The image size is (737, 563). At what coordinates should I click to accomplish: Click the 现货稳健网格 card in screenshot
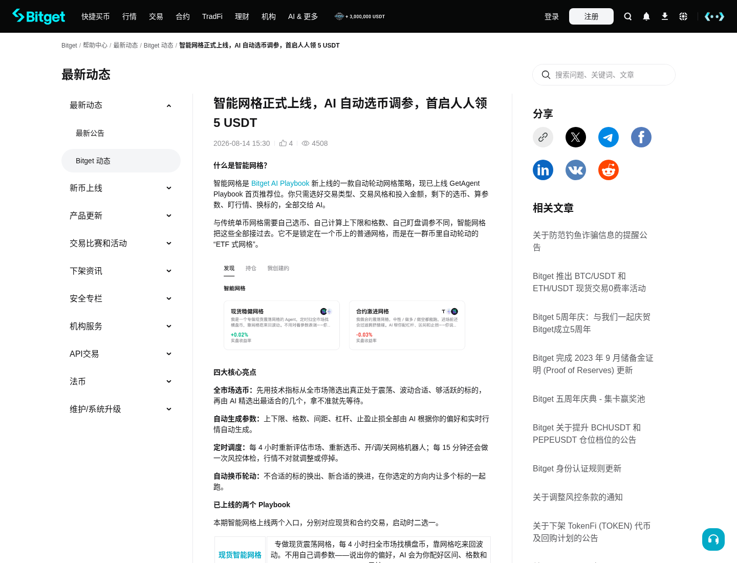pyautogui.click(x=281, y=325)
